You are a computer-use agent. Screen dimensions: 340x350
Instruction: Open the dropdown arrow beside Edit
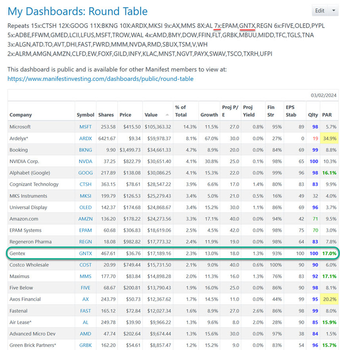click(334, 11)
